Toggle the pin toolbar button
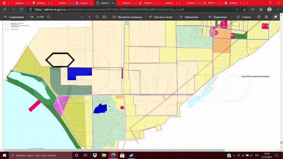The image size is (283, 159). [x=276, y=17]
